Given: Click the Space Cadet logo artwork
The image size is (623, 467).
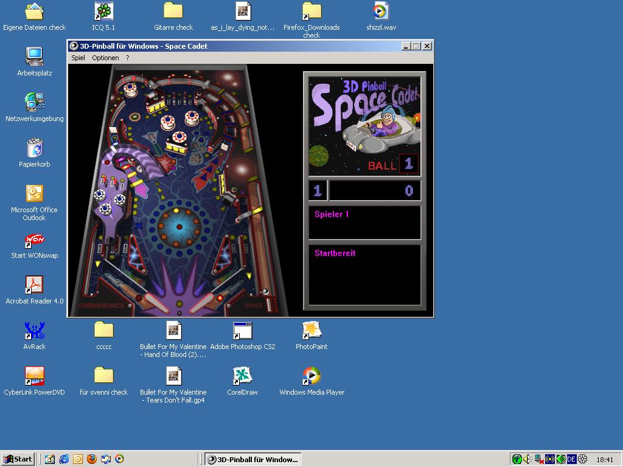Looking at the screenshot, I should click(x=364, y=126).
